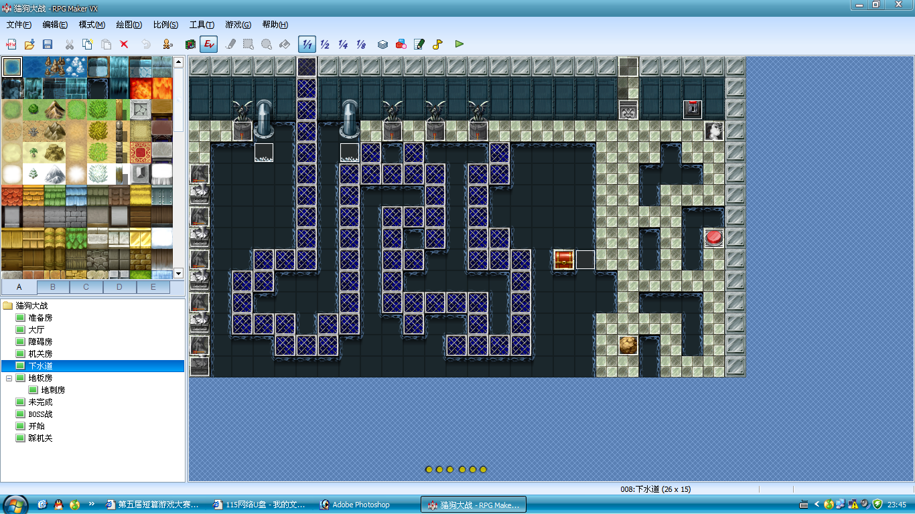Viewport: 915px width, 514px height.
Task: Select the Flood Fill bucket tool
Action: (285, 44)
